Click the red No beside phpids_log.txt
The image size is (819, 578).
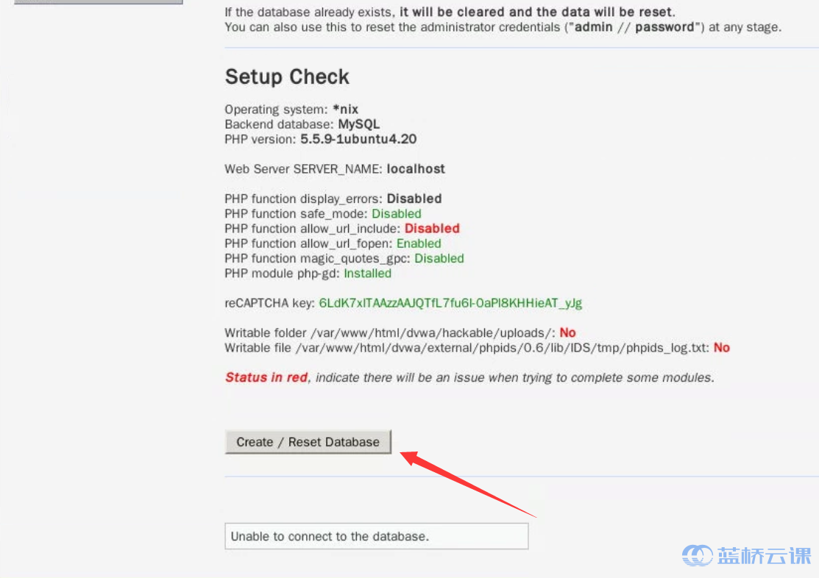pos(722,348)
